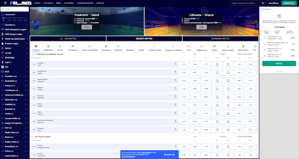Collapse the Top-Wetten panel

(x=297, y=27)
